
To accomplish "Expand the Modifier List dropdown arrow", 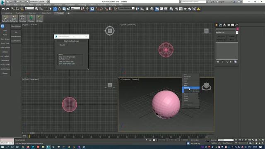I will coord(237,33).
